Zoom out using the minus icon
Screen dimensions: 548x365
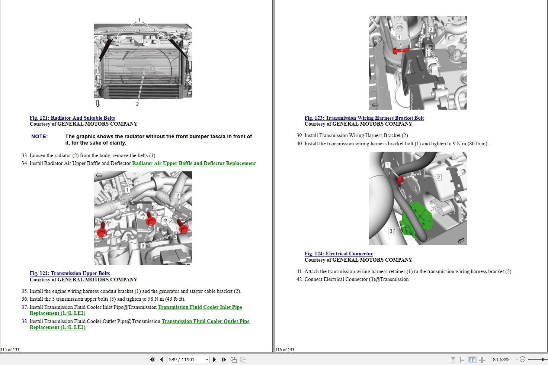click(522, 359)
